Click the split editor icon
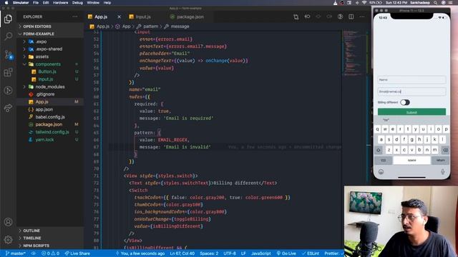 351,17
